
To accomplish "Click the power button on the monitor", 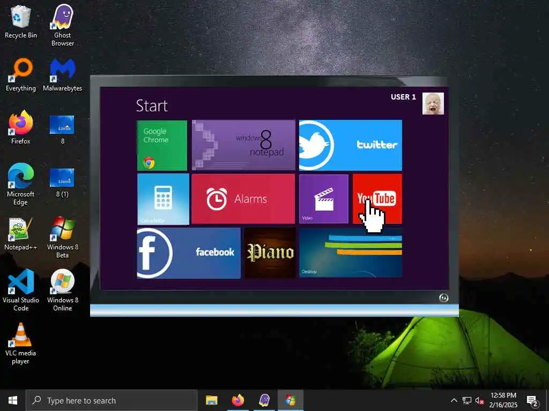I will (x=443, y=298).
